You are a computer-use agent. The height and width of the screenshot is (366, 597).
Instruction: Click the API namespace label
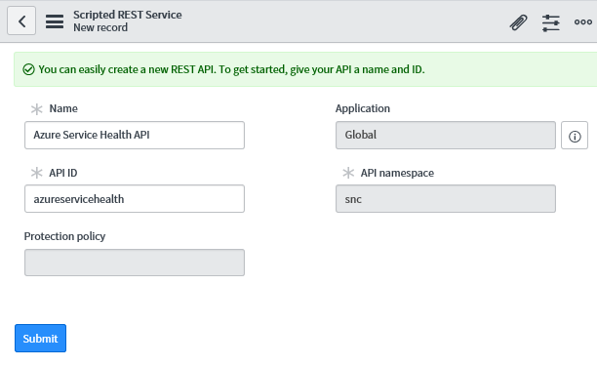point(397,173)
